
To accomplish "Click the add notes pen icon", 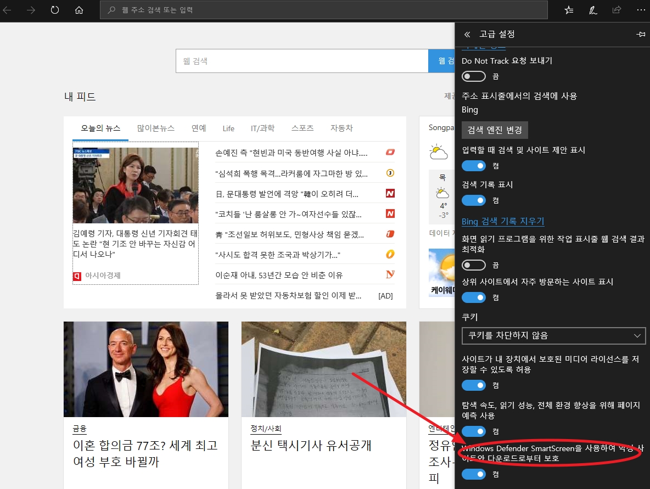I will click(593, 10).
